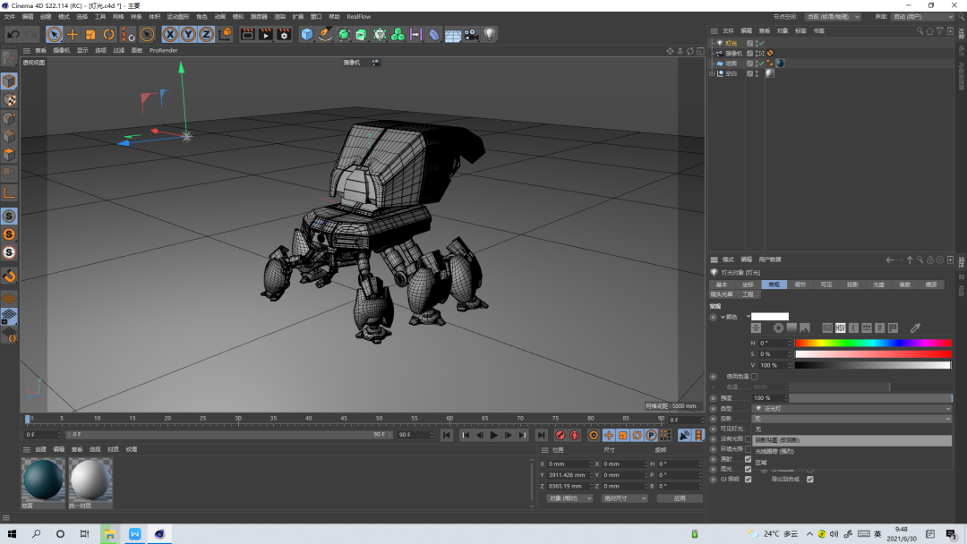Add a Cube primitive object

[306, 35]
